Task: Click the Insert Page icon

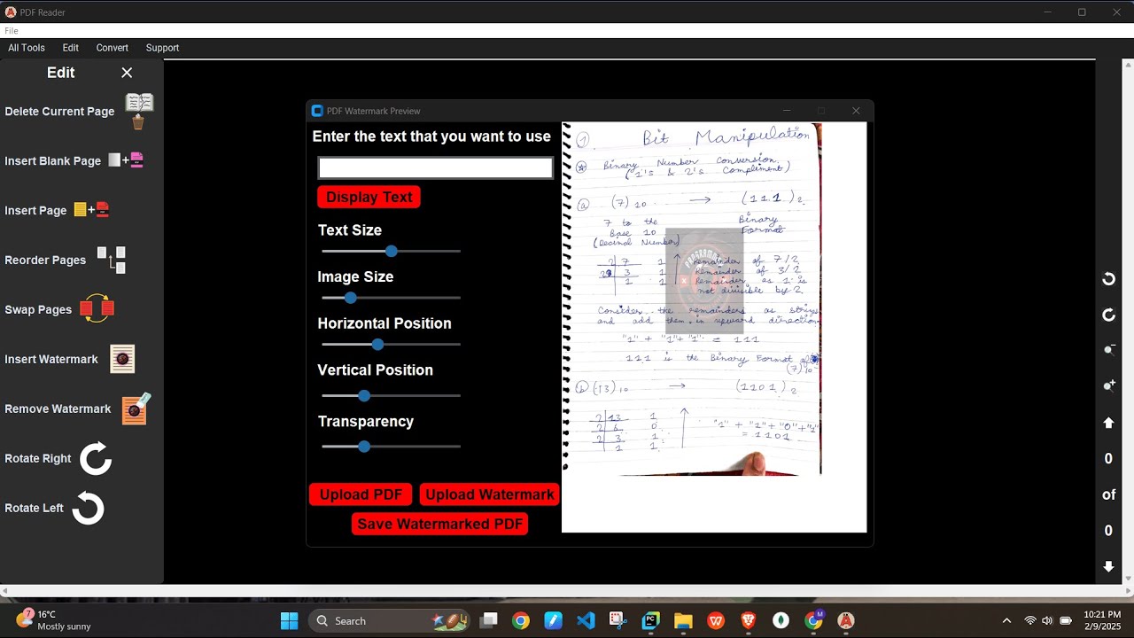Action: pos(91,210)
